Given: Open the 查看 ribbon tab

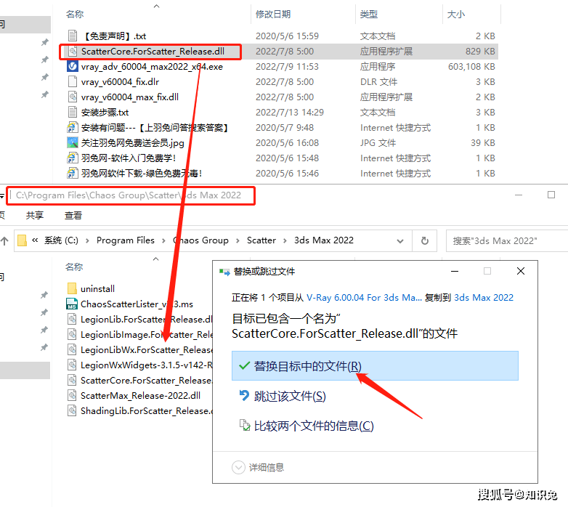Looking at the screenshot, I should pyautogui.click(x=73, y=216).
